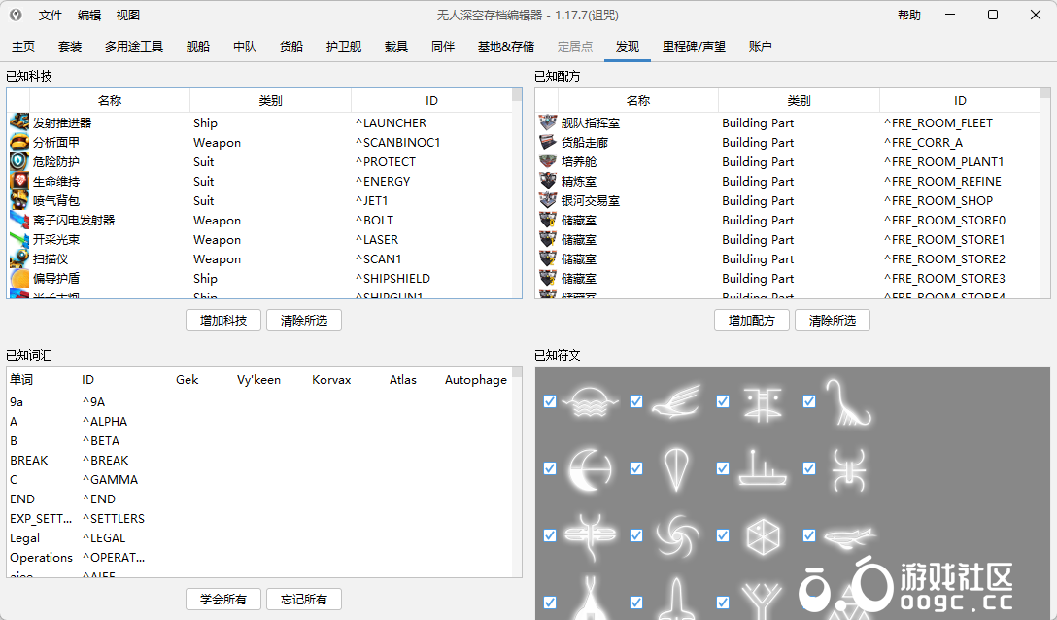1057x620 pixels.
Task: Sort recipes by ID column header
Action: (x=960, y=100)
